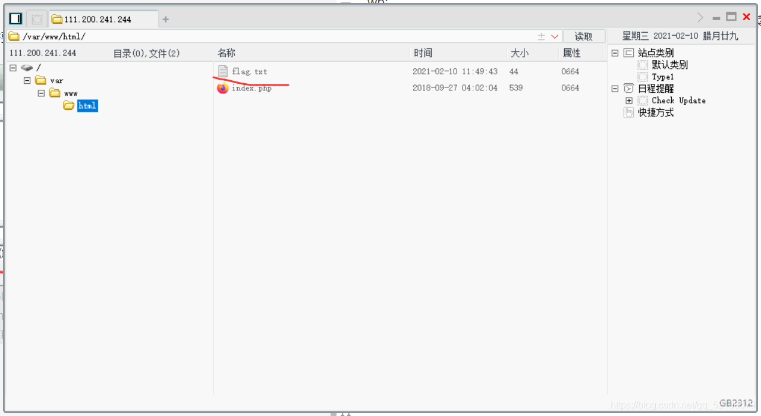Maximize the application window
Screen dimensions: 761x416
731,17
